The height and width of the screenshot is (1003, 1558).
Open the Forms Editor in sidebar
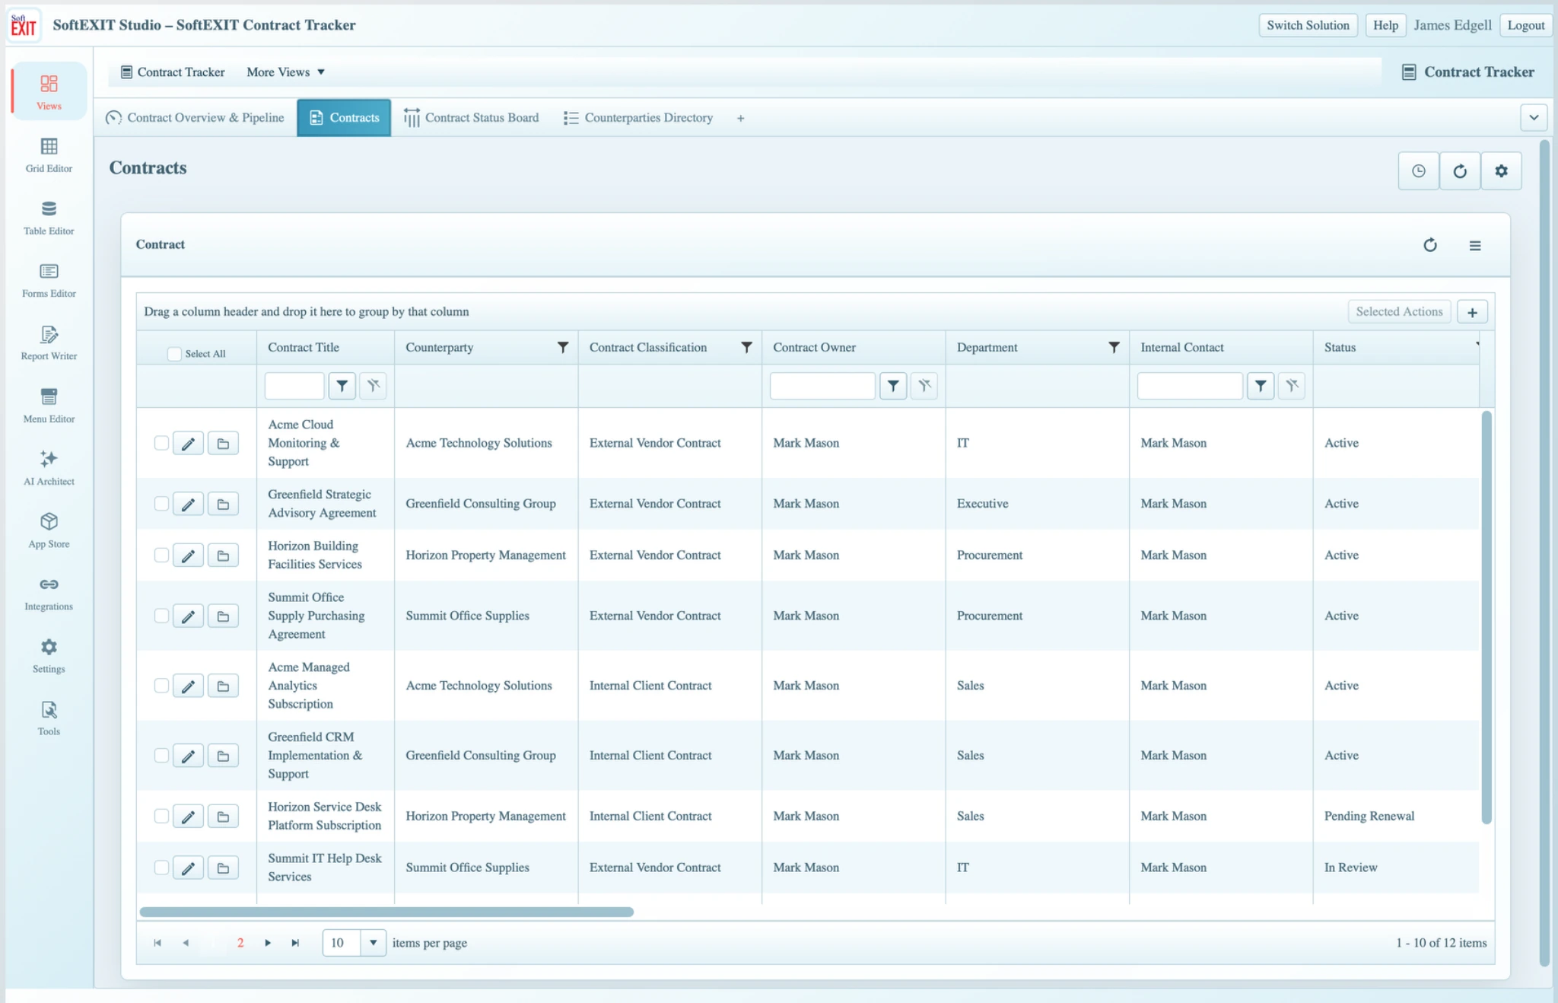(49, 280)
